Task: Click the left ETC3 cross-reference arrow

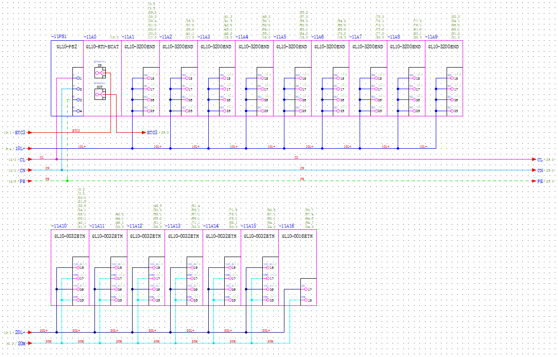Action: [30, 132]
